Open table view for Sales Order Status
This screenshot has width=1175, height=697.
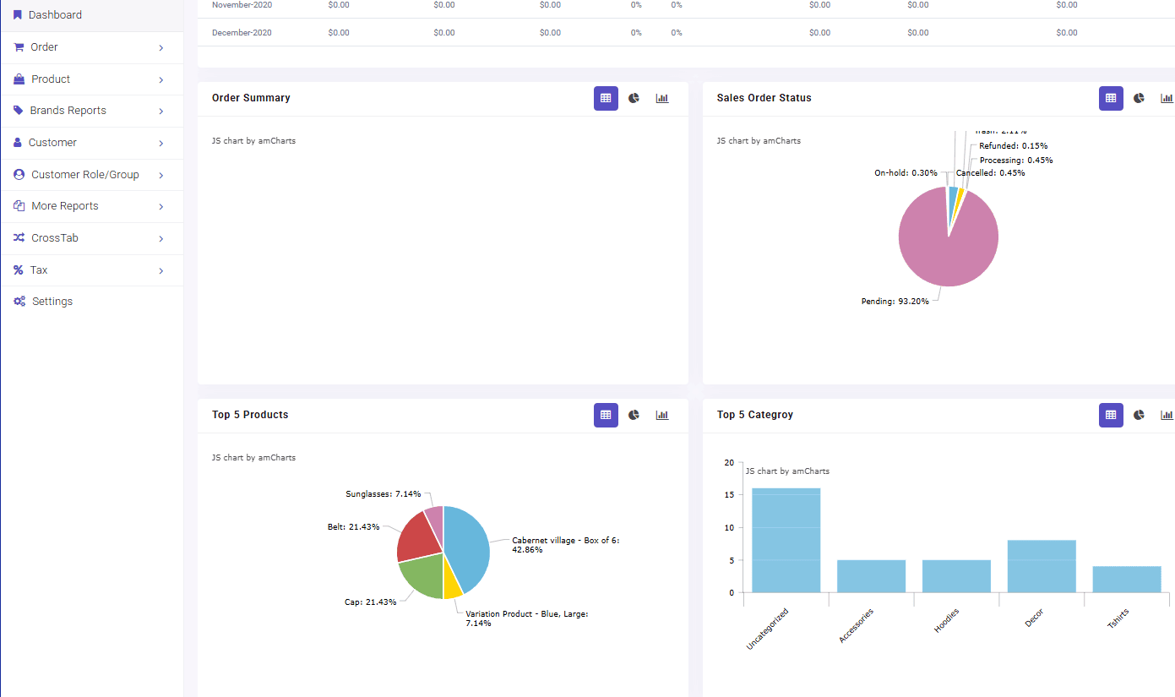click(1111, 98)
